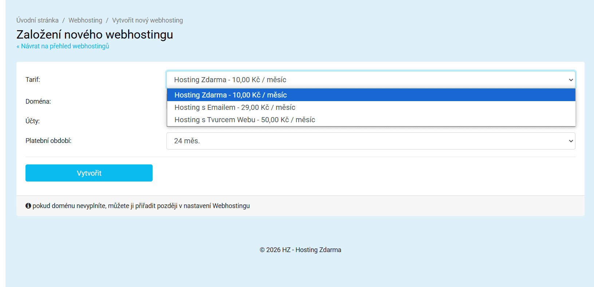Open Úvodní stránka breadcrumb link
The height and width of the screenshot is (287, 594).
tap(38, 20)
